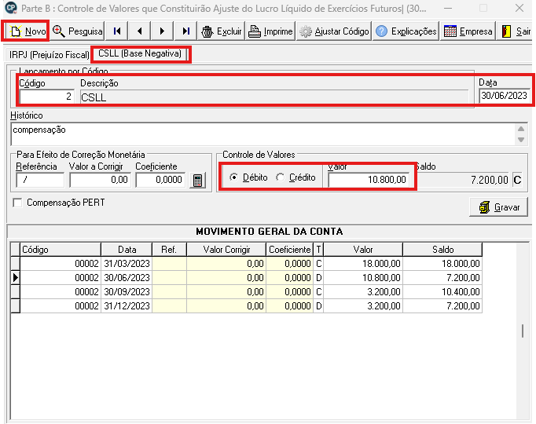The image size is (536, 424).
Task: Go to the next record
Action: (163, 31)
